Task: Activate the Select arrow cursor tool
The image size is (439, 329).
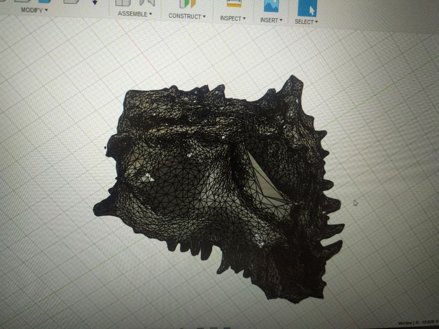Action: (307, 8)
